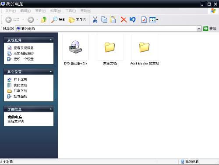The width and height of the screenshot is (219, 165).
Task: Click the Network Neighborhood icon
Action: coord(9,79)
